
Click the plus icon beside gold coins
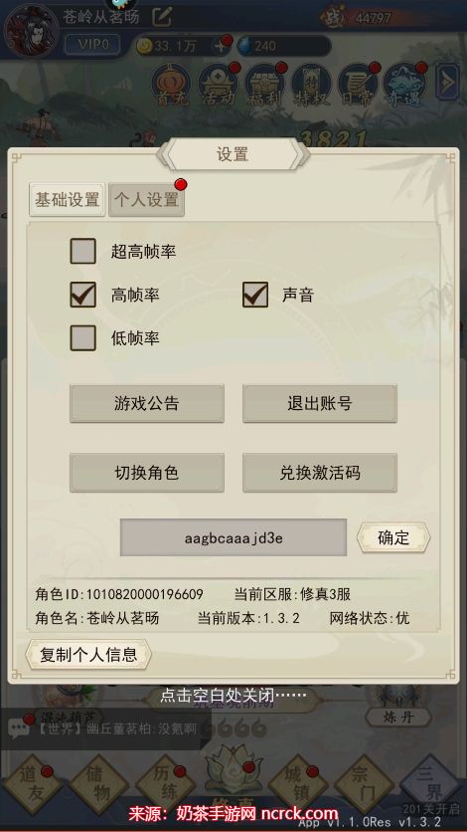coord(220,46)
